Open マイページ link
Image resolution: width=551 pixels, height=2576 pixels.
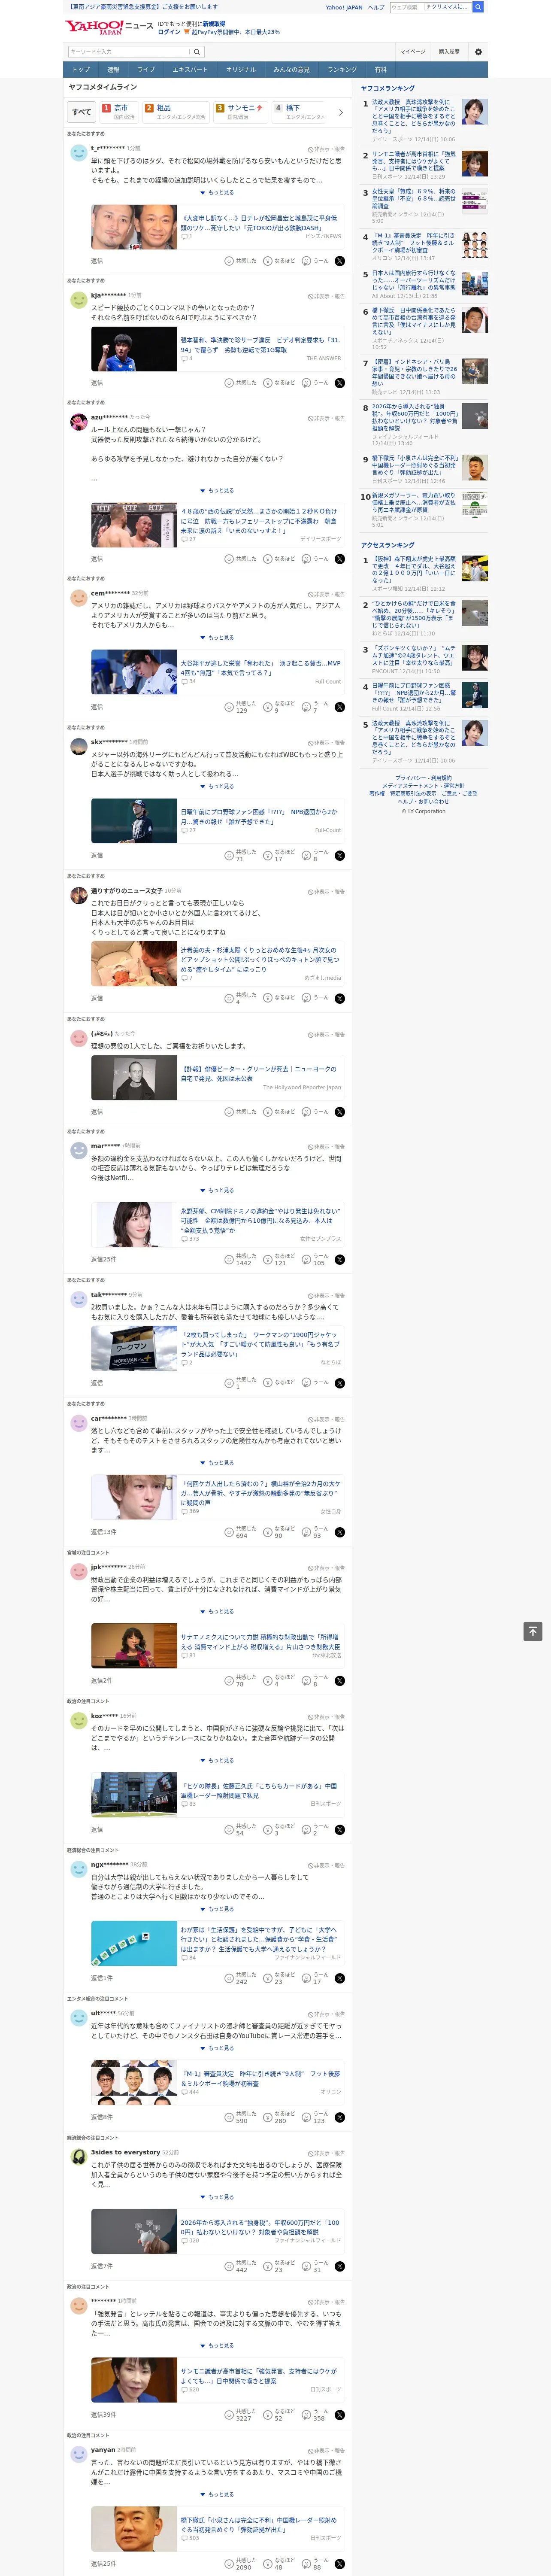pos(412,52)
